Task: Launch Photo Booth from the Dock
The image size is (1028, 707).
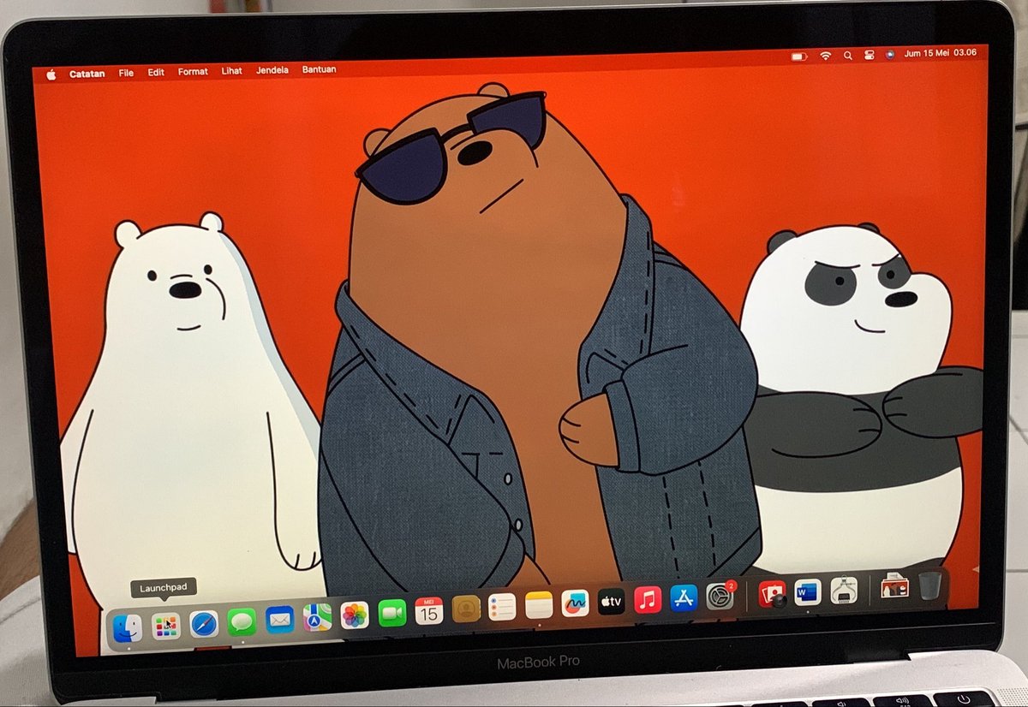Action: (x=772, y=594)
